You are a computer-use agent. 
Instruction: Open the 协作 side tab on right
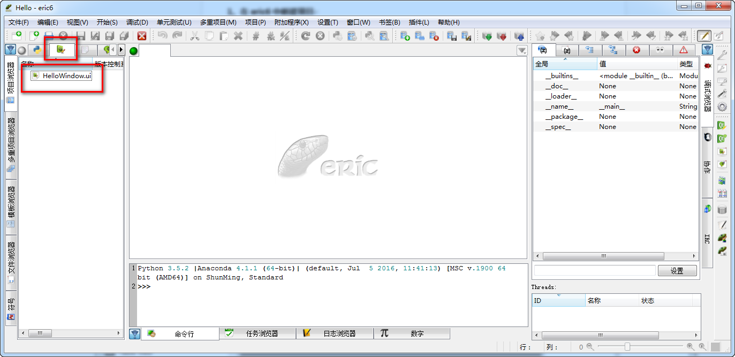coord(707,163)
